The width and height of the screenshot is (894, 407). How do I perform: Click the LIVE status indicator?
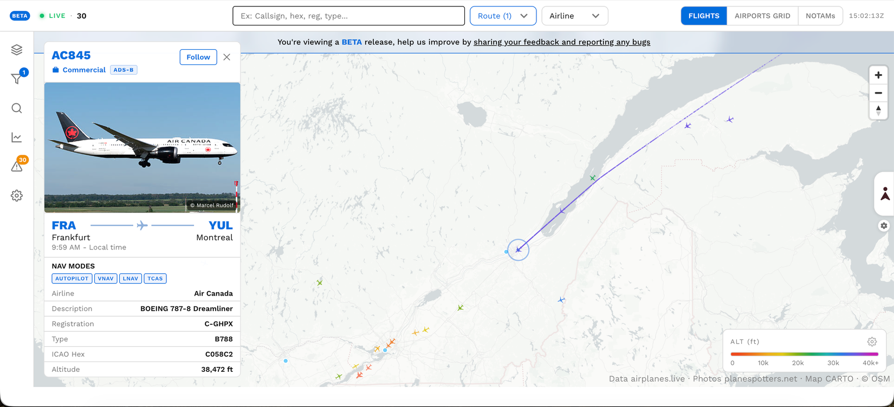pyautogui.click(x=53, y=16)
